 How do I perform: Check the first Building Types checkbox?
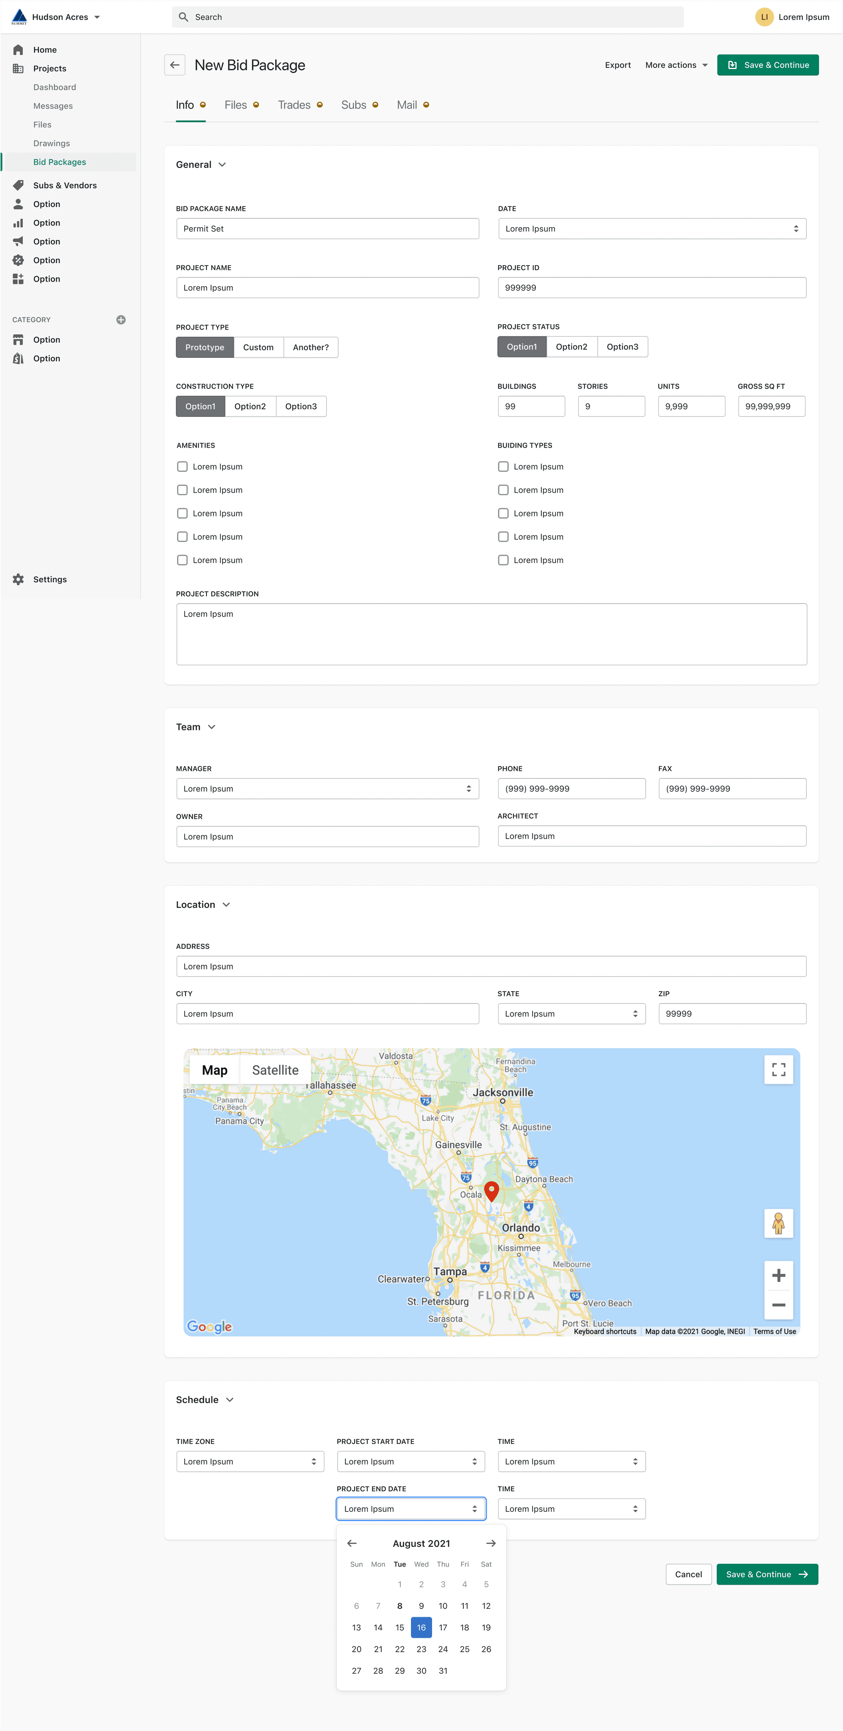click(503, 466)
